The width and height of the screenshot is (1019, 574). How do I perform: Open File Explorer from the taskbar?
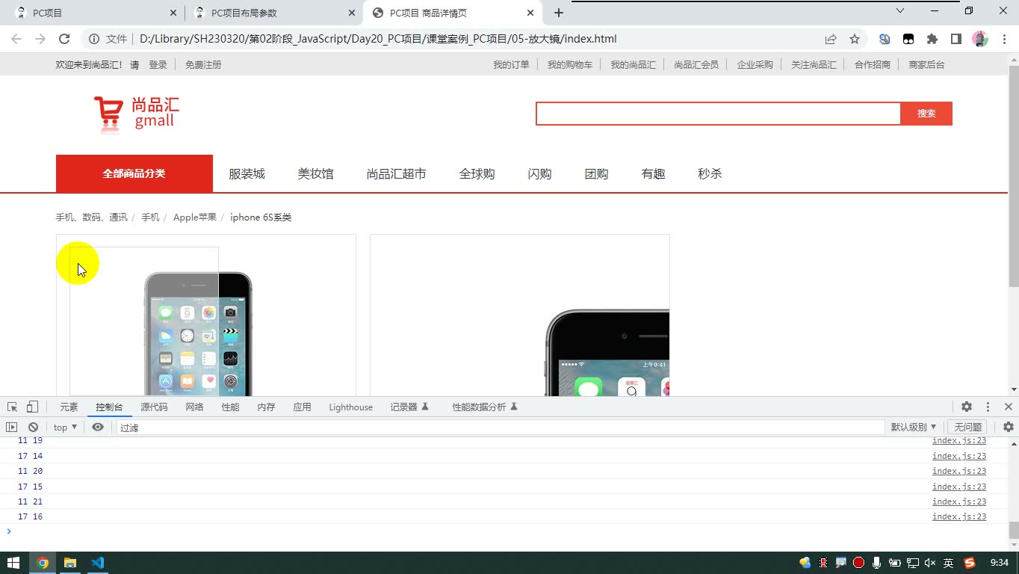click(70, 563)
